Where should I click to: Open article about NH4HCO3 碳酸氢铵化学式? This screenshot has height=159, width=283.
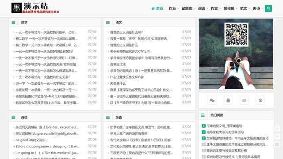(47, 96)
